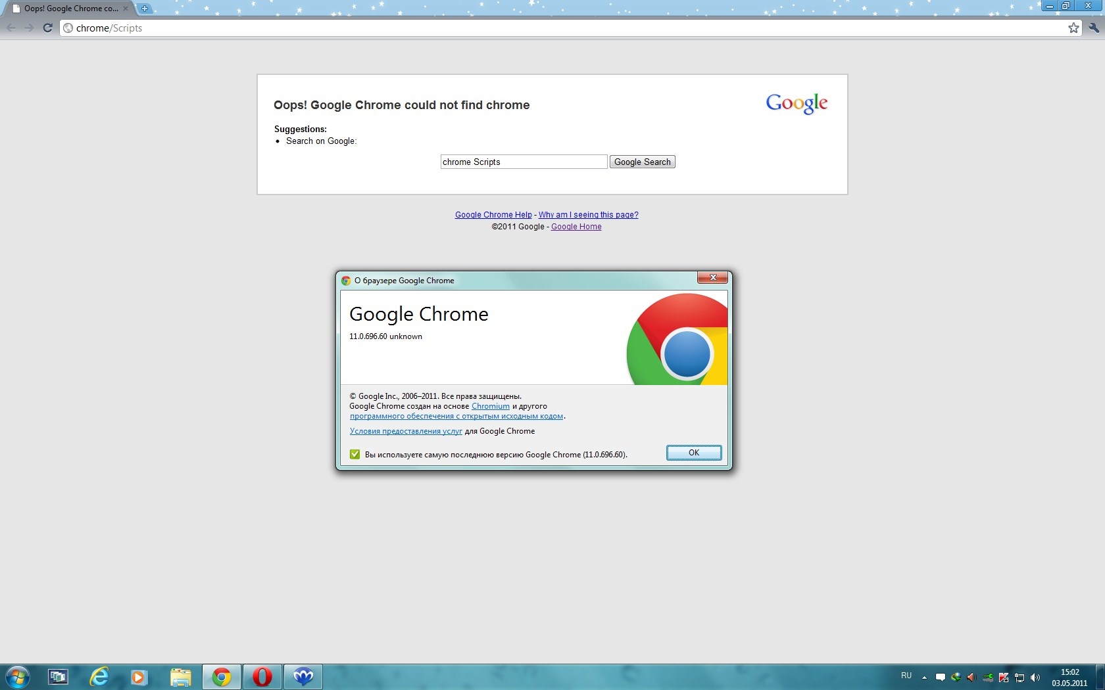Screen dimensions: 1105x690
Task: Close the About Google Chrome dialog
Action: click(x=712, y=278)
